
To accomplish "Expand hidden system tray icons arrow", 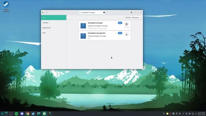I will point(196,114).
